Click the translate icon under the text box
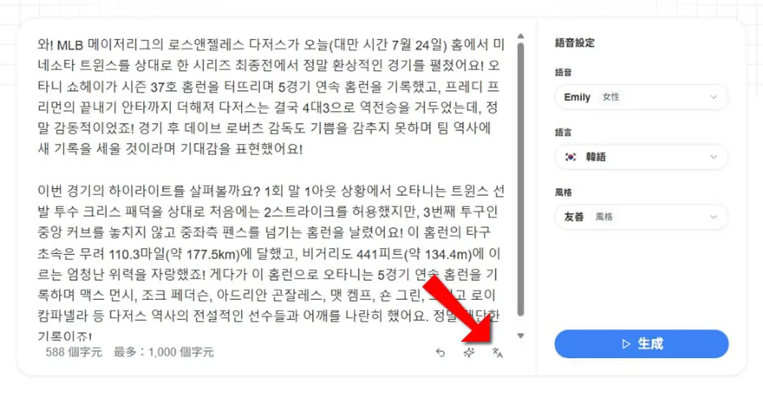This screenshot has height=399, width=763. (x=498, y=353)
